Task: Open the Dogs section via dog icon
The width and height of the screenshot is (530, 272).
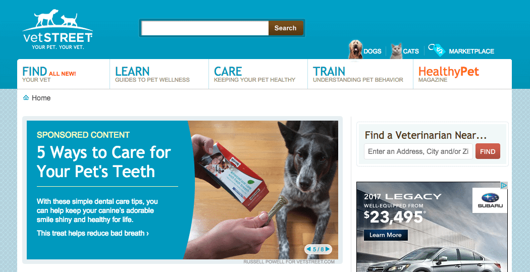Action: [x=355, y=49]
